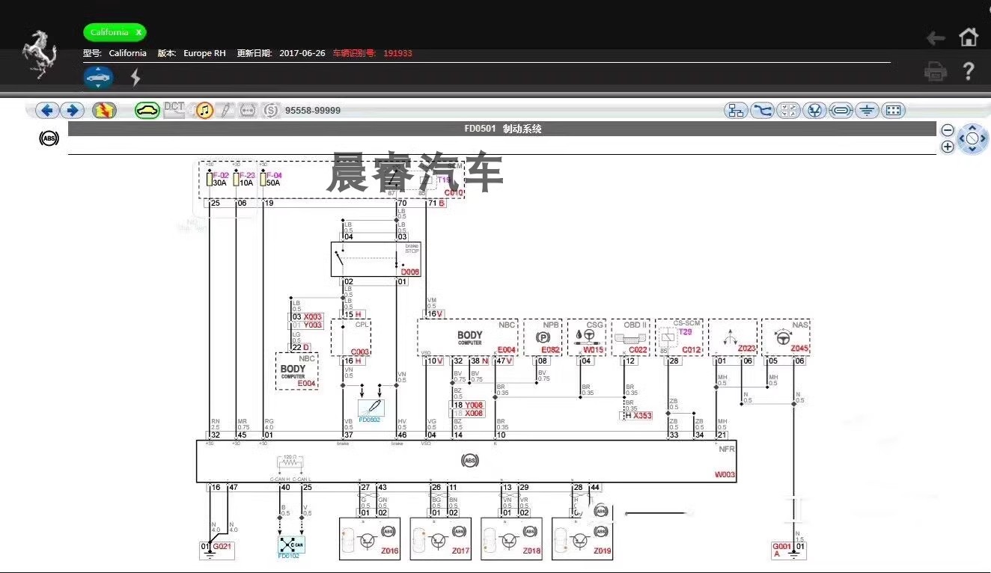991x573 pixels.
Task: Select the green car outline icon
Action: 147,111
